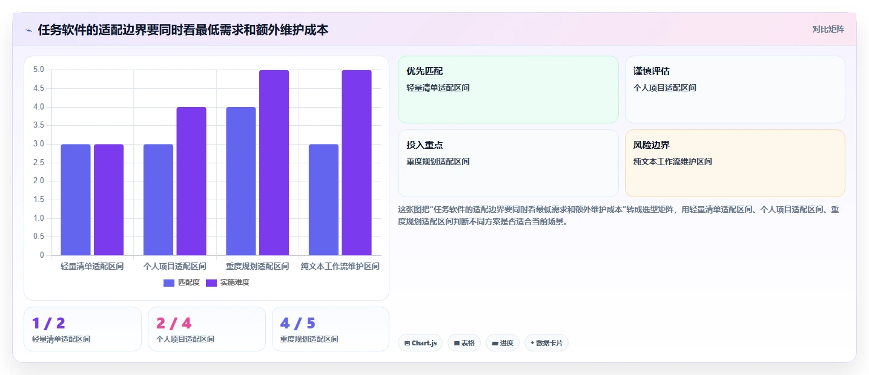This screenshot has height=375, width=869.
Task: Click the 实施难度 bar for 个人项目适配区间
Action: point(191,181)
